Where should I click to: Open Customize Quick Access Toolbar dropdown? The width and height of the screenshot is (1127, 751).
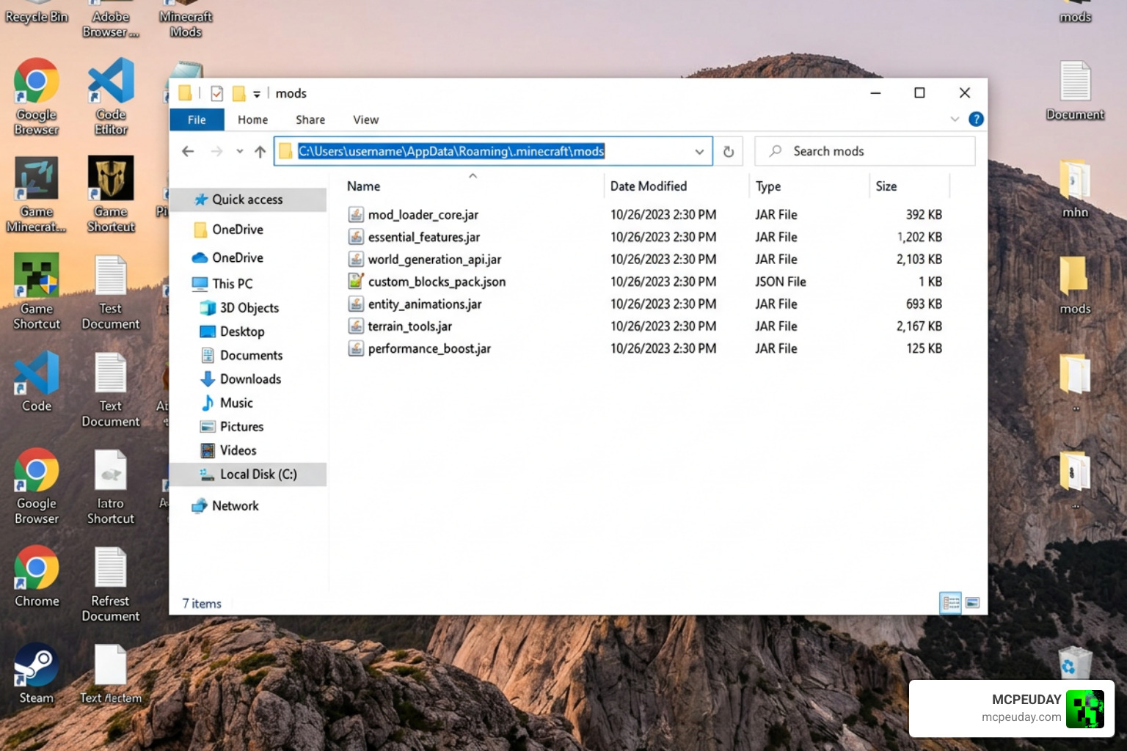pos(257,94)
